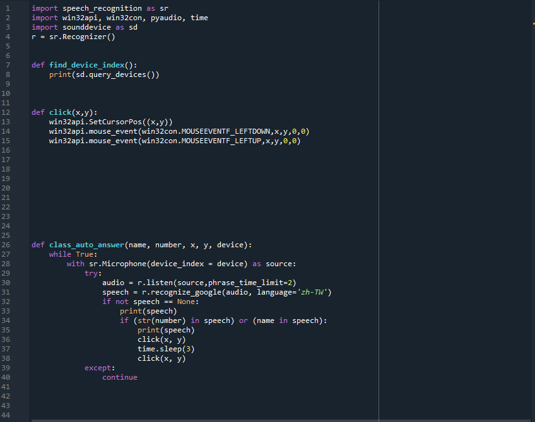Click line number 7 in the gutter
The height and width of the screenshot is (422, 535).
(x=8, y=65)
